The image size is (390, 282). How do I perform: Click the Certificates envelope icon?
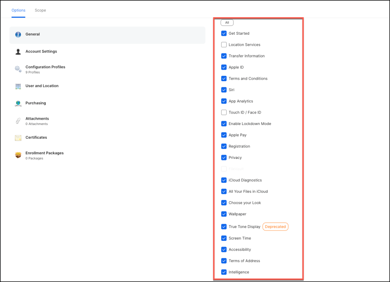click(x=18, y=138)
